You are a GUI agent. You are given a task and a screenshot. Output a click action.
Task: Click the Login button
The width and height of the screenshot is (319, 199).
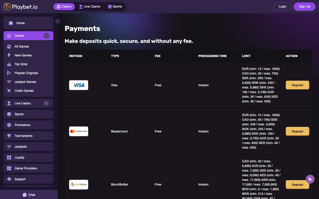[283, 7]
